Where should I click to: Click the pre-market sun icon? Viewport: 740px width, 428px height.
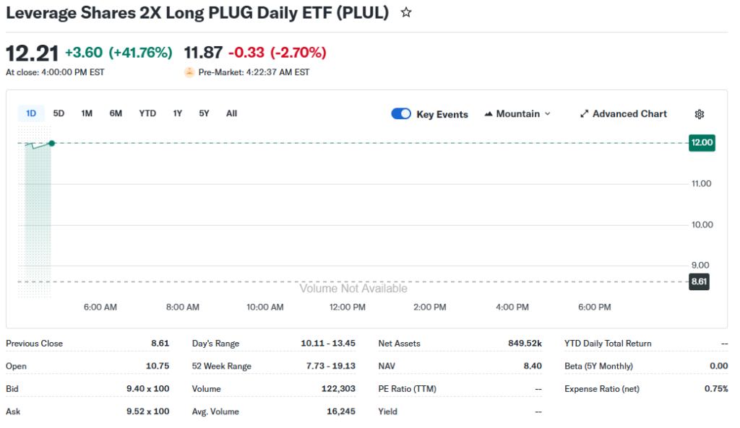189,72
